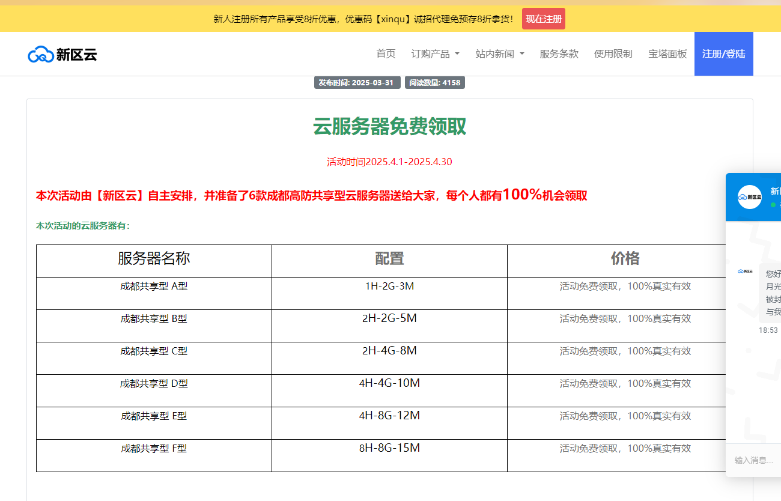Viewport: 781px width, 501px height.
Task: Select the 成都共享型 A型 table cell
Action: tap(154, 287)
